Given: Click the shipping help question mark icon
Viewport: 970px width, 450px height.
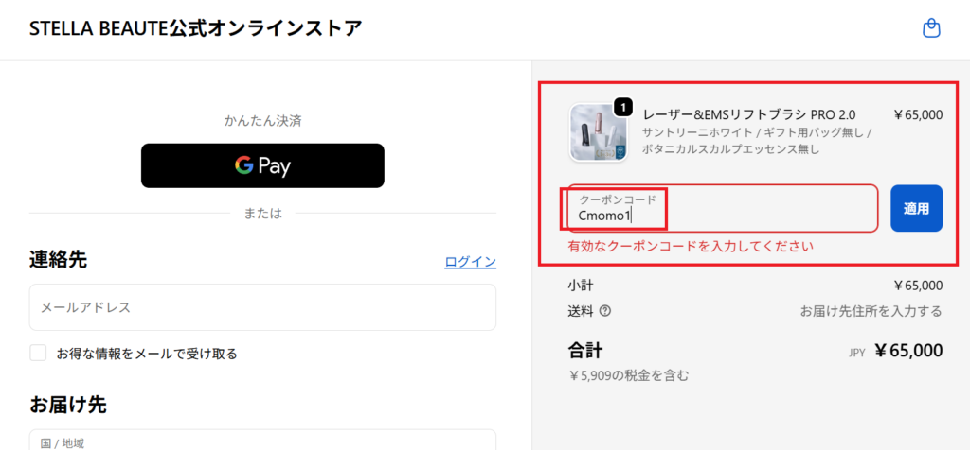Looking at the screenshot, I should coord(605,310).
